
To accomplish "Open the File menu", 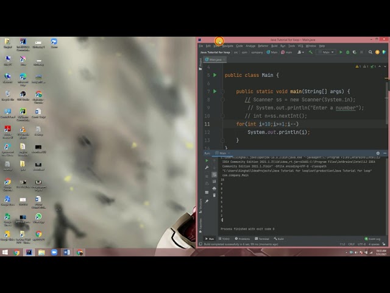I will 200,46.
